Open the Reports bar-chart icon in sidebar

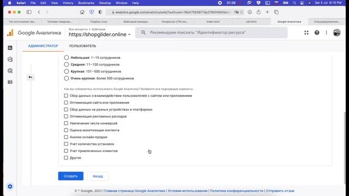click(x=10, y=48)
